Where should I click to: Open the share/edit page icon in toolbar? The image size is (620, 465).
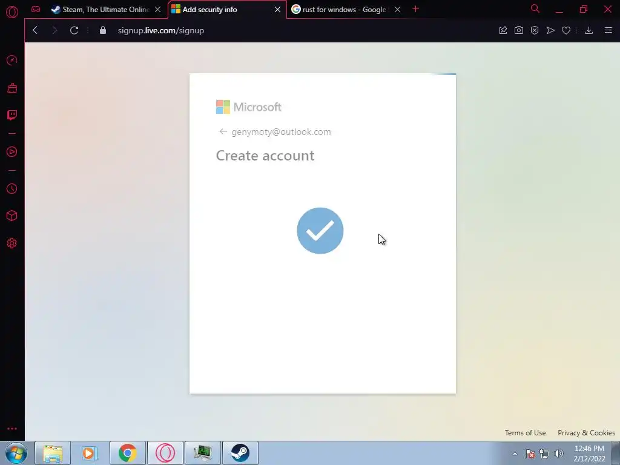[503, 30]
